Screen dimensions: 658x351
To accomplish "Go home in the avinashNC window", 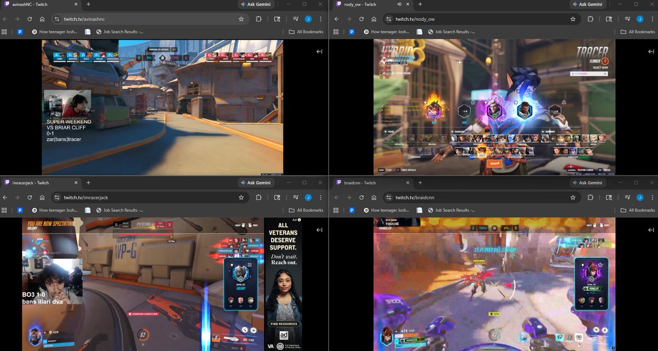I will point(42,19).
